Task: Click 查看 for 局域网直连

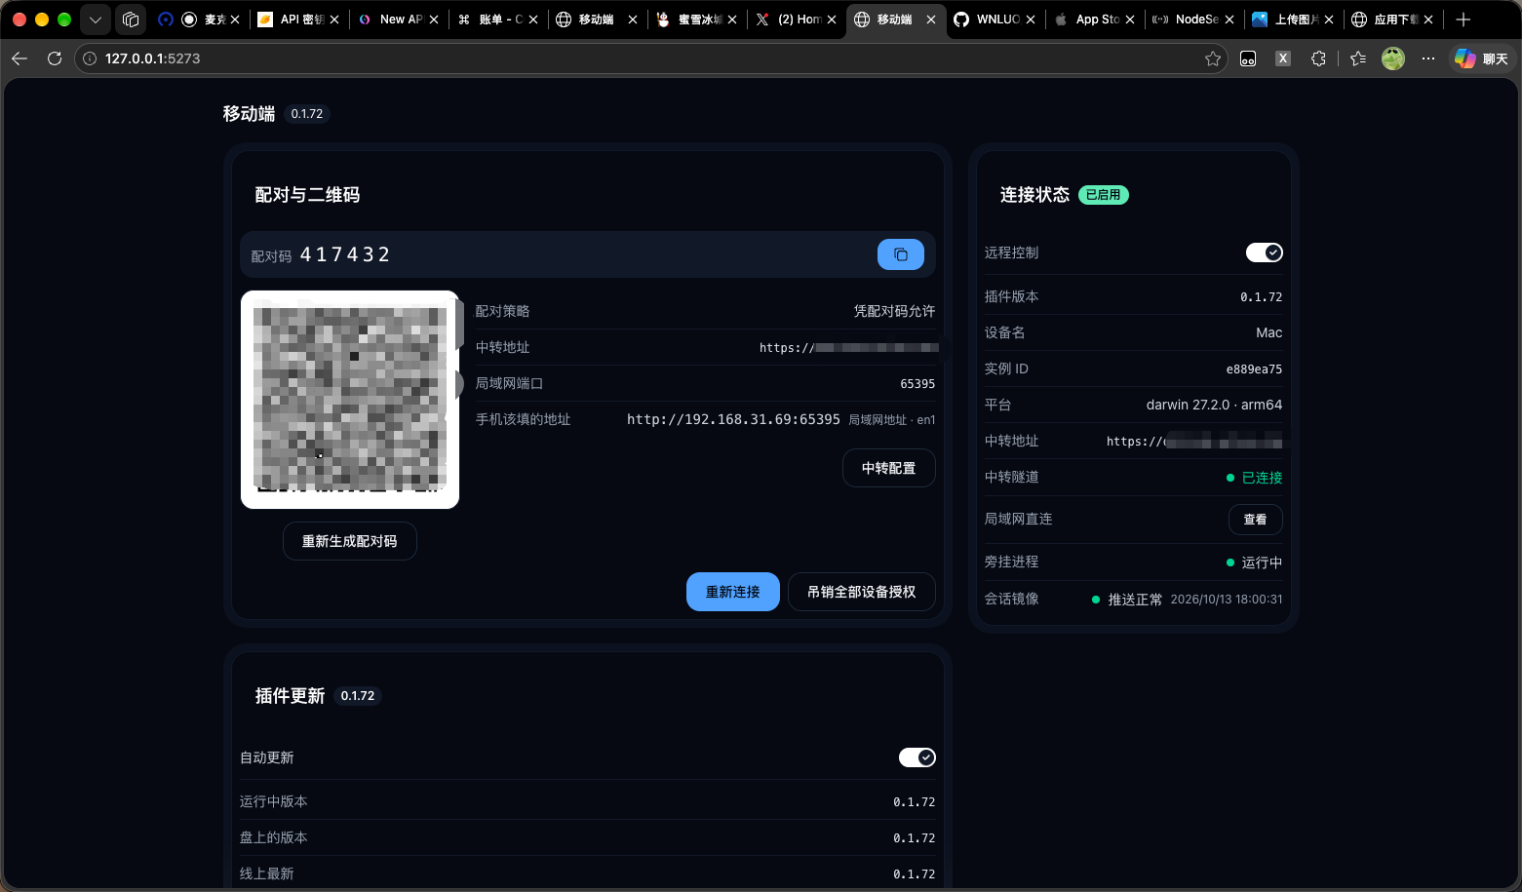Action: pos(1256,520)
